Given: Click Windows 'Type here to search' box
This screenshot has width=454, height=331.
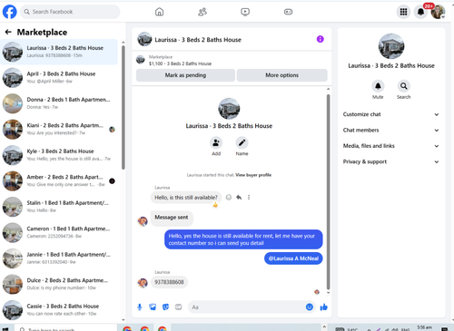Looking at the screenshot, I should click(x=66, y=328).
